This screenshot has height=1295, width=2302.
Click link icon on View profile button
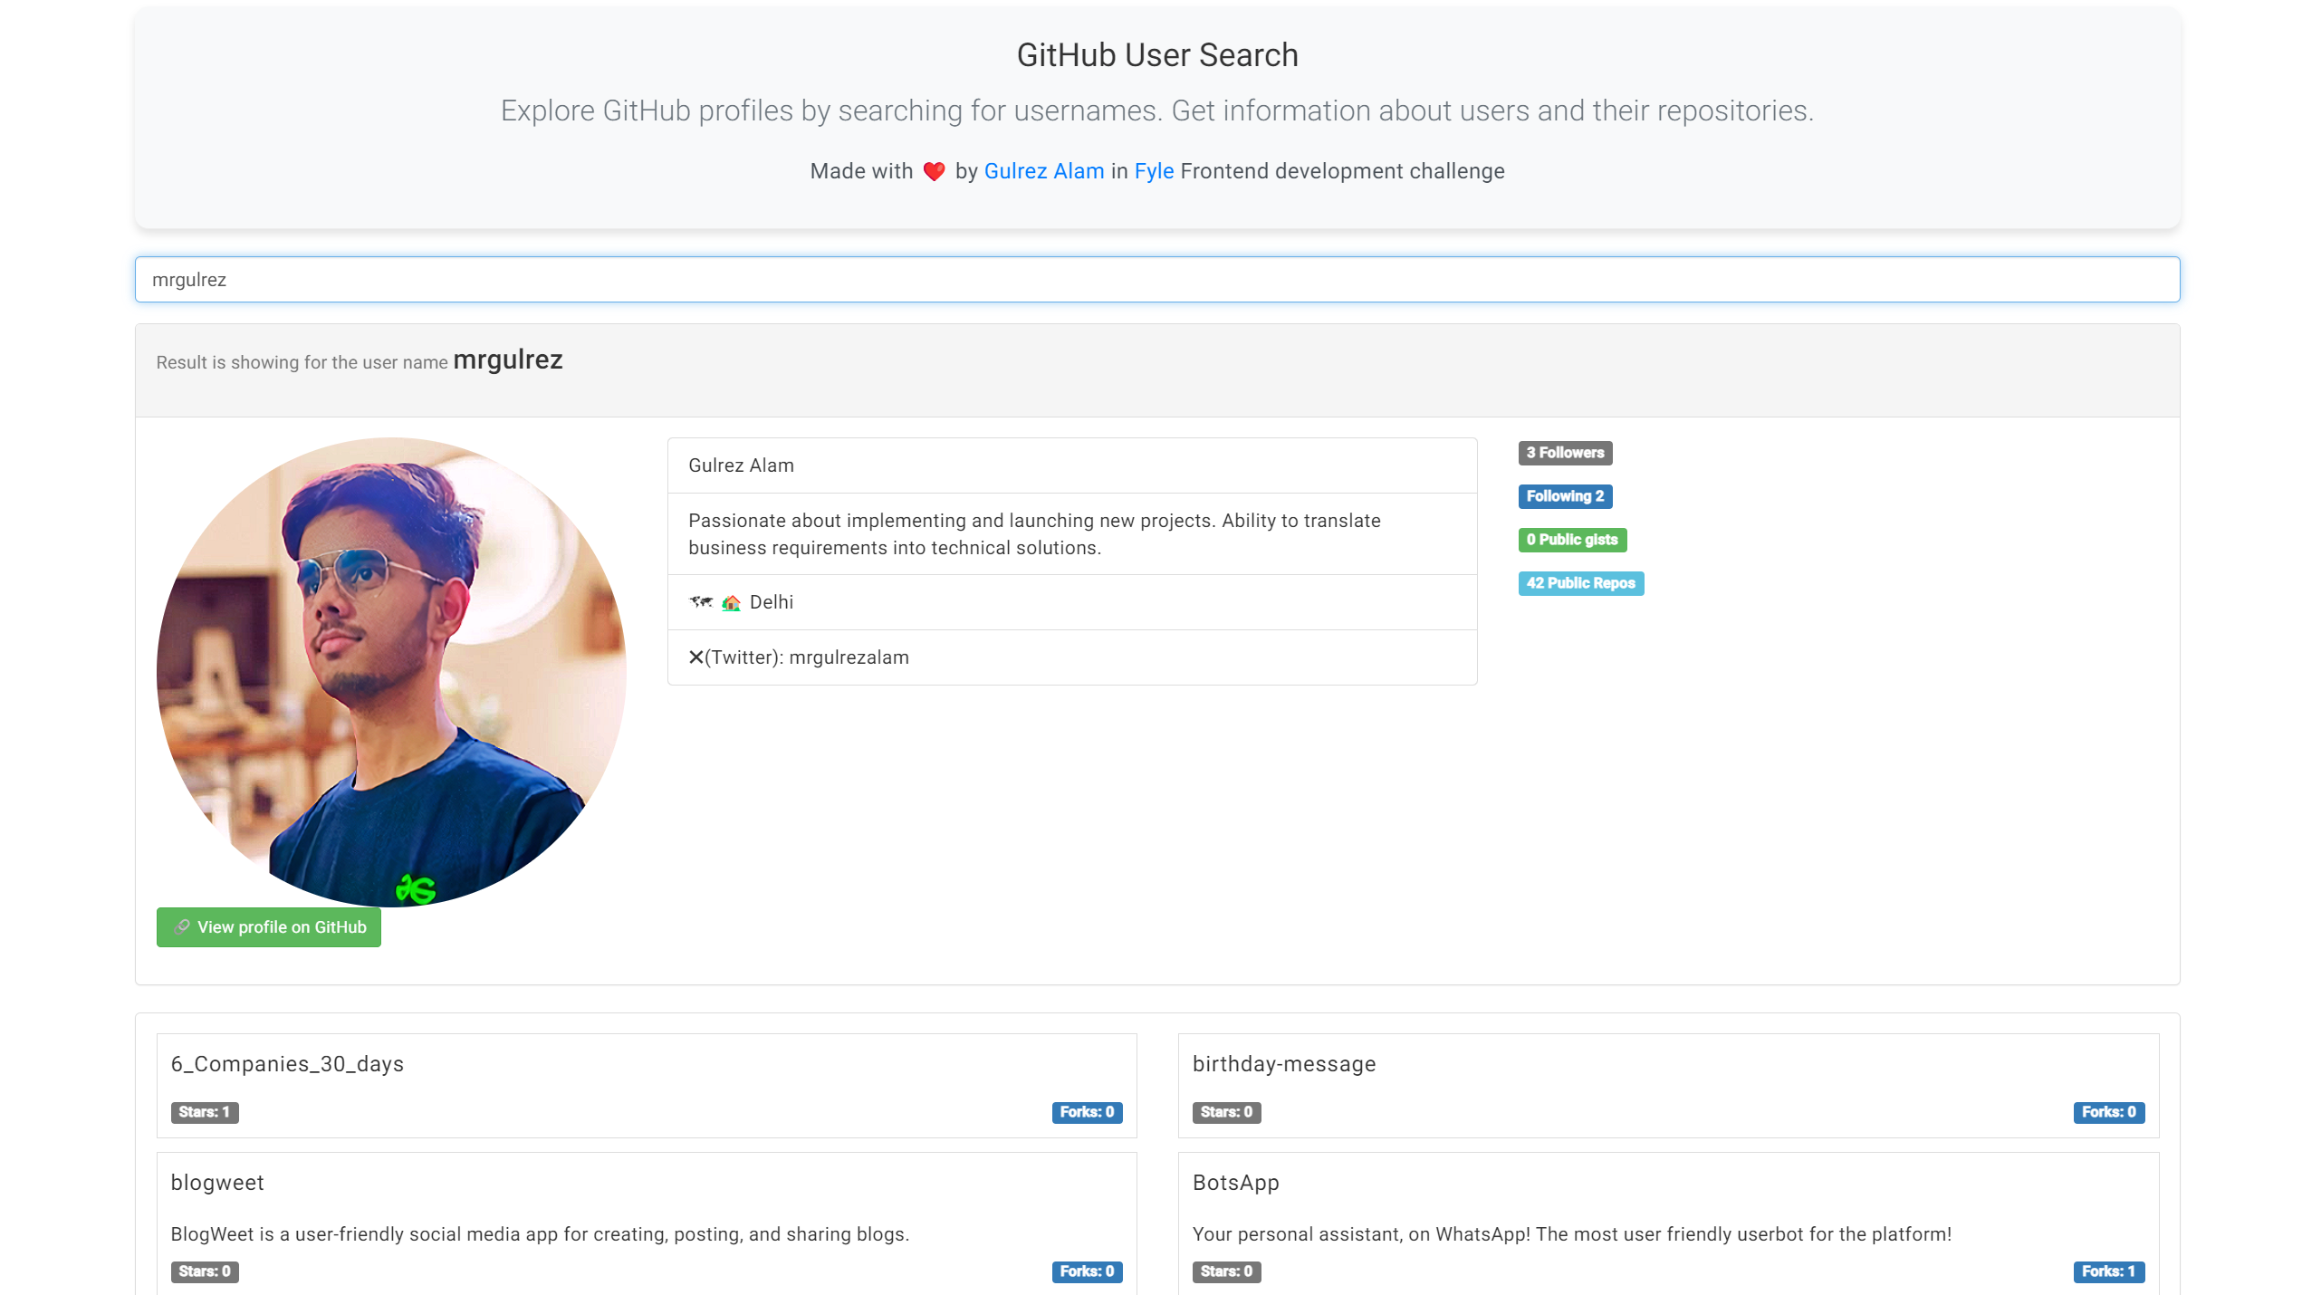182,926
